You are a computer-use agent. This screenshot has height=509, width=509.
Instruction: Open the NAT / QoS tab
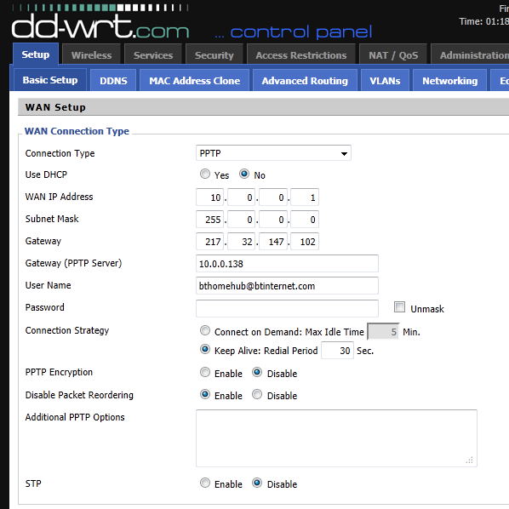[x=393, y=54]
